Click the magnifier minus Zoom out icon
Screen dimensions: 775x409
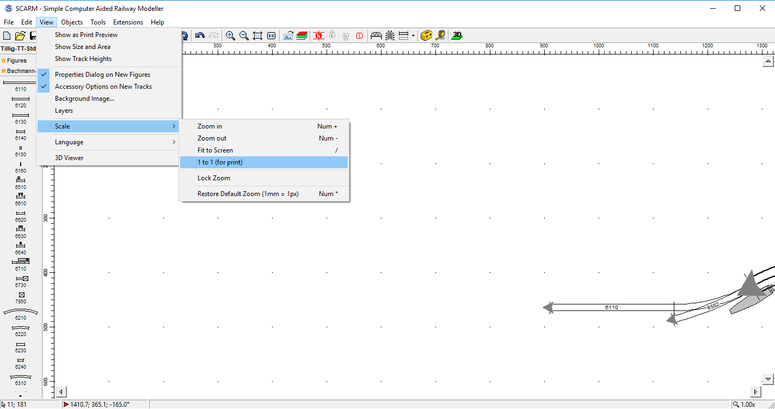(244, 35)
